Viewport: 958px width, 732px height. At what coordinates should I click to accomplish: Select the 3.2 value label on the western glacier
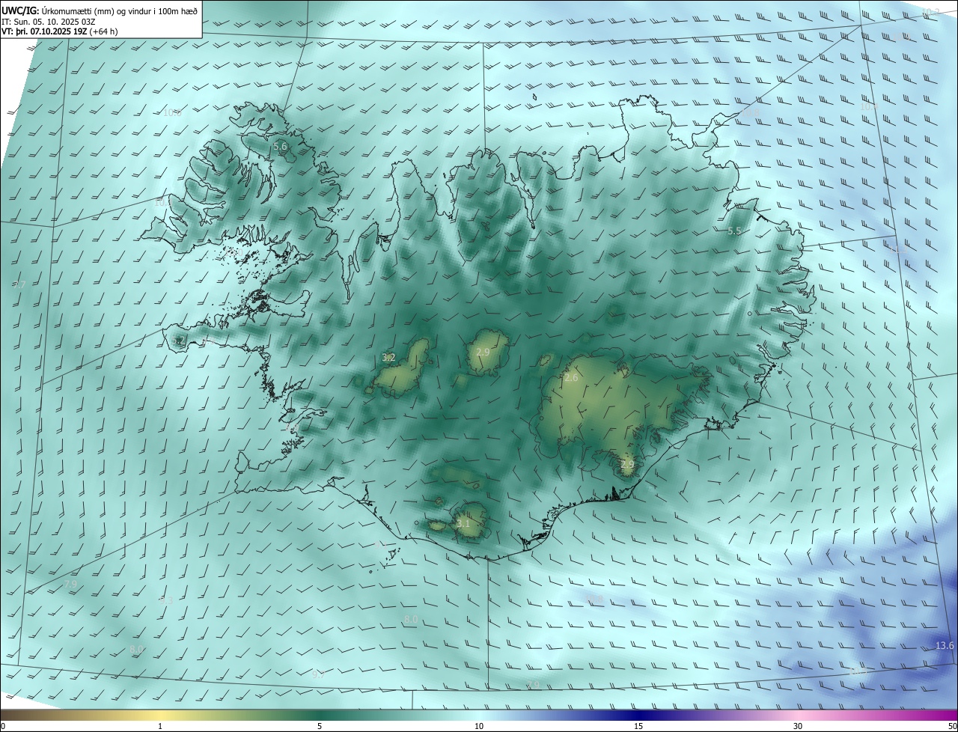(388, 358)
